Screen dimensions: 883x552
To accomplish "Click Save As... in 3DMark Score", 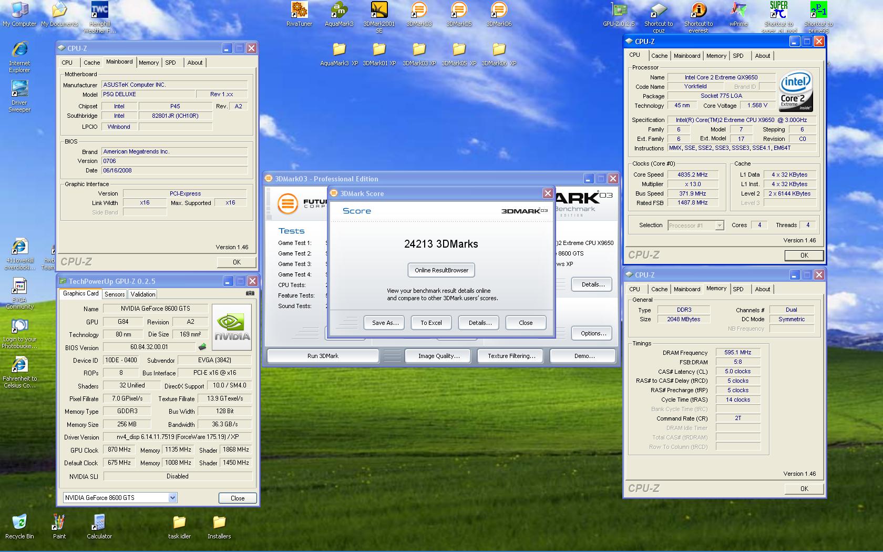I will 385,323.
